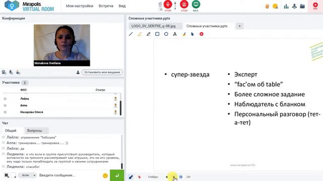
Task: Select the pointer arrow tool
Action: [192, 34]
